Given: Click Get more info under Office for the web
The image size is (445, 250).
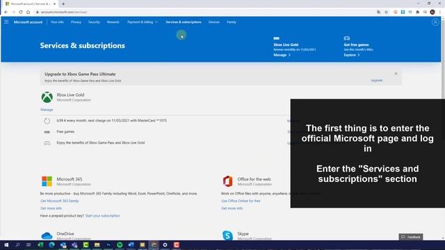Looking at the screenshot, I should (x=232, y=208).
